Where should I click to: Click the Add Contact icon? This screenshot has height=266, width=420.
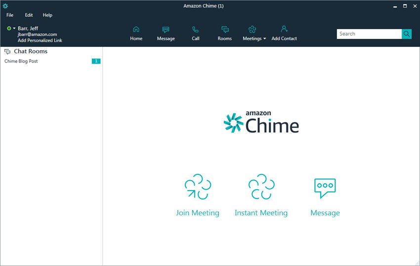click(284, 29)
